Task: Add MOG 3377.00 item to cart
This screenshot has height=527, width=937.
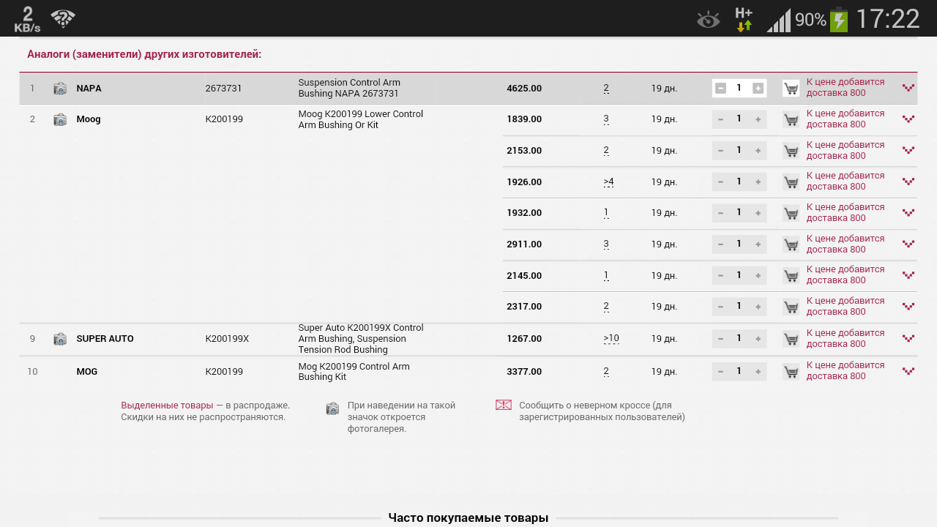Action: click(x=791, y=372)
